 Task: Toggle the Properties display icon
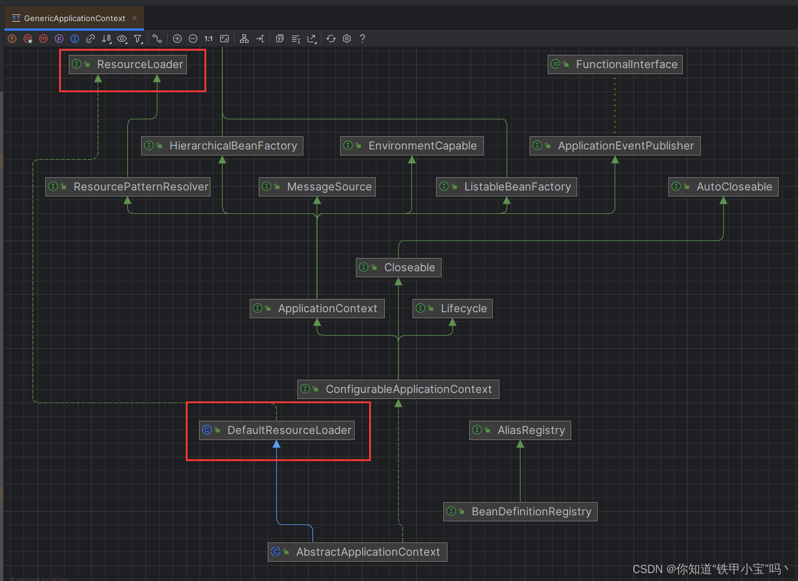(x=59, y=39)
